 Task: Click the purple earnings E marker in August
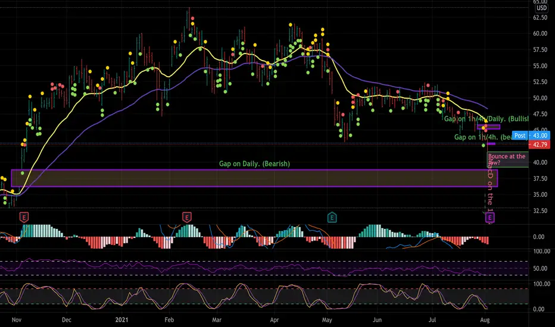click(490, 218)
